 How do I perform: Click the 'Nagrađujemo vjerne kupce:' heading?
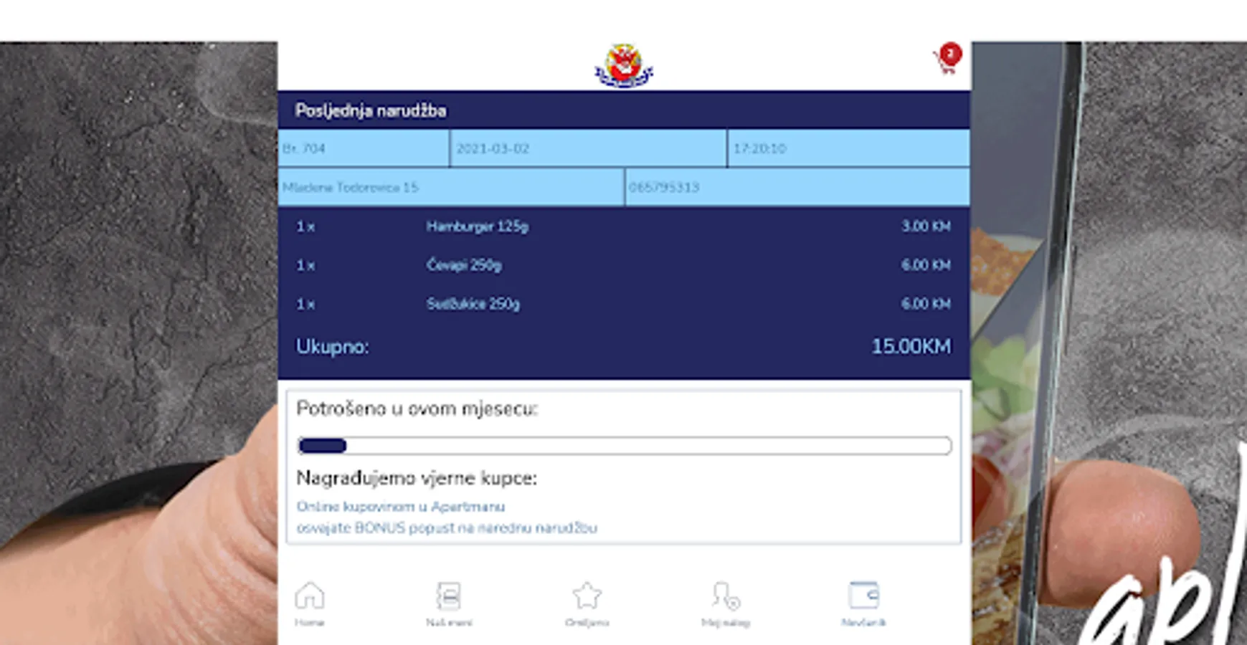point(417,478)
